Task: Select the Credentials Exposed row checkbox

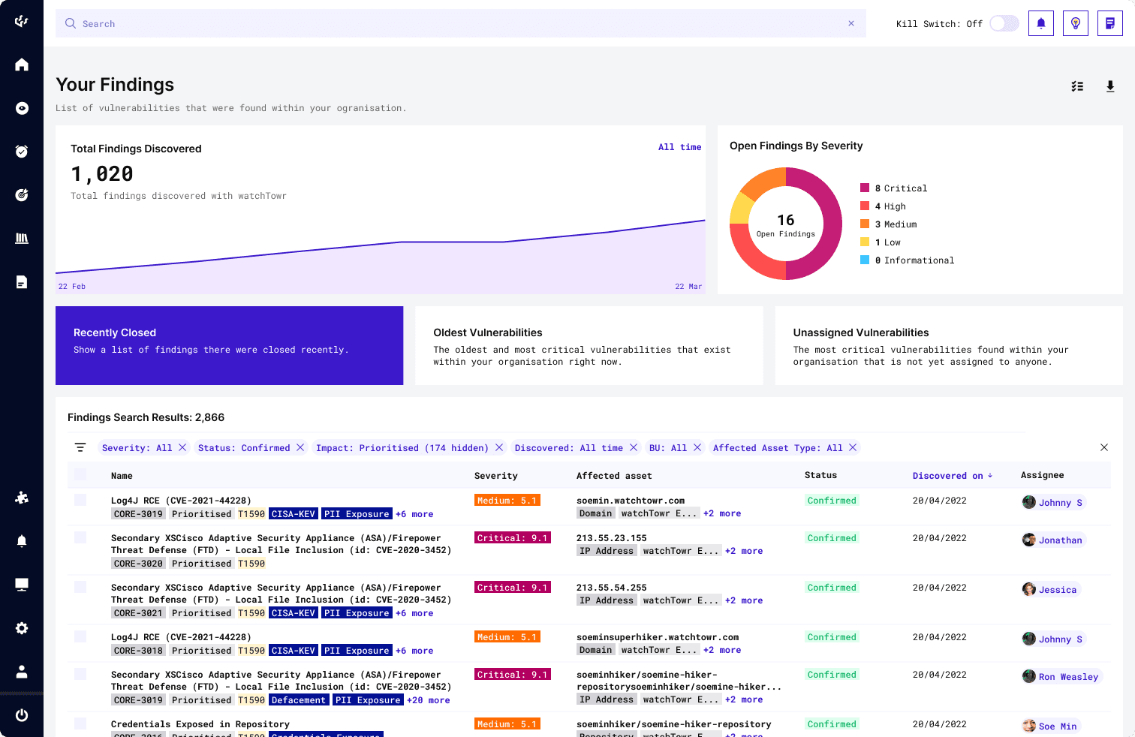Action: (x=80, y=723)
